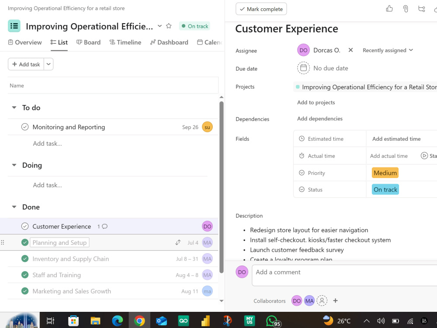Switch to the Calendar tab

[210, 42]
